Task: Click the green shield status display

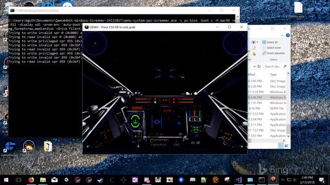Action: click(135, 121)
